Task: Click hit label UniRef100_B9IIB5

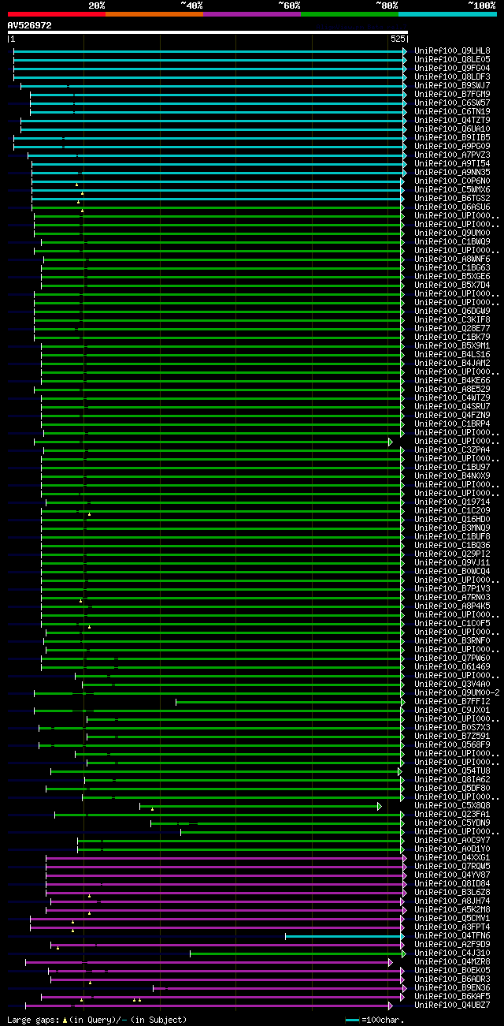Action: 452,138
